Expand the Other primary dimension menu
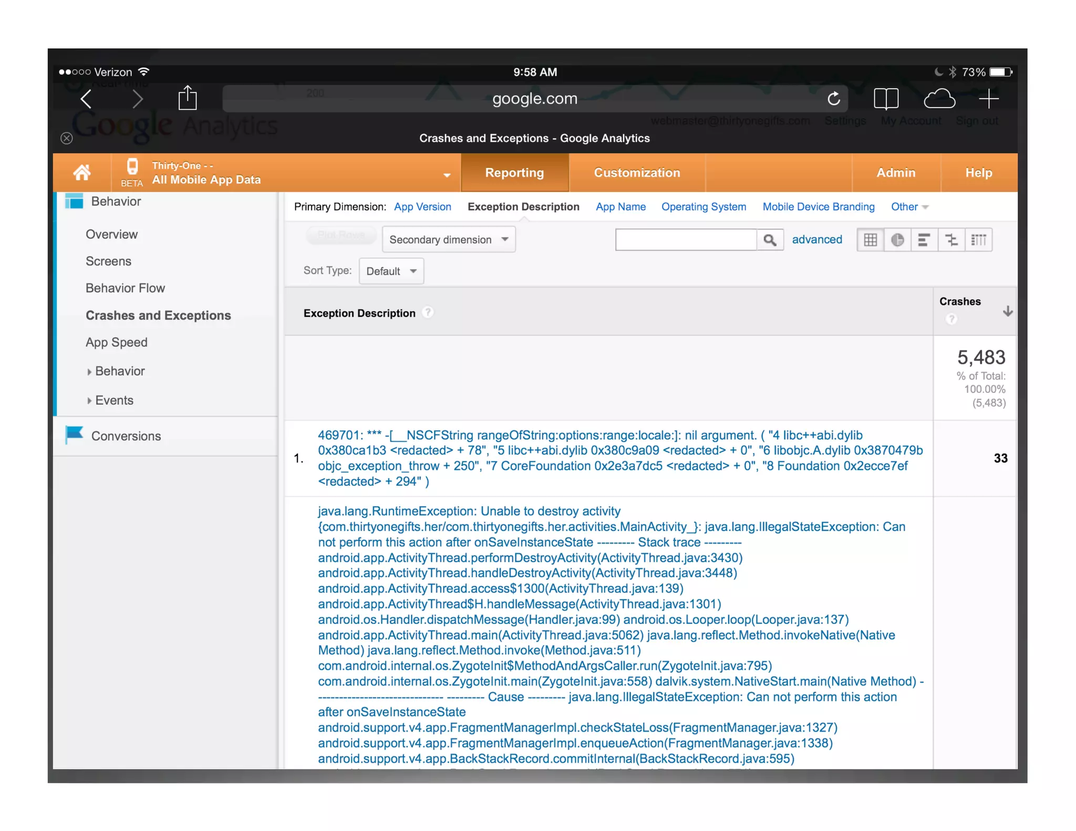 (x=909, y=207)
